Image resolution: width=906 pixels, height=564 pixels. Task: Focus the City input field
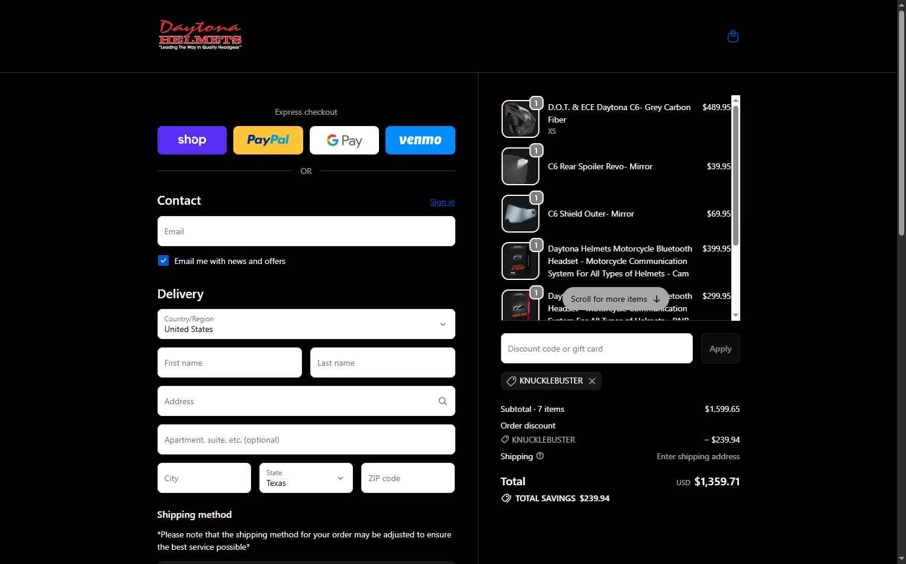(204, 478)
